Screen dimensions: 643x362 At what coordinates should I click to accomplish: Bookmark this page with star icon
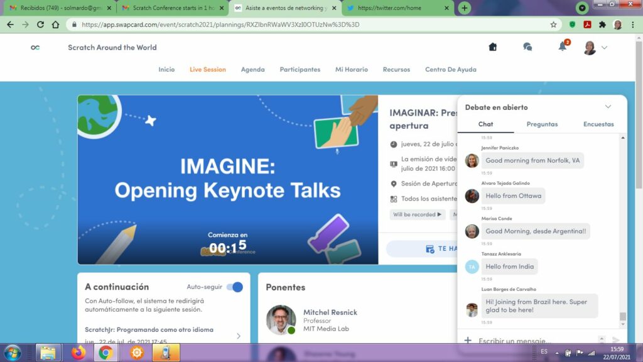pyautogui.click(x=553, y=25)
